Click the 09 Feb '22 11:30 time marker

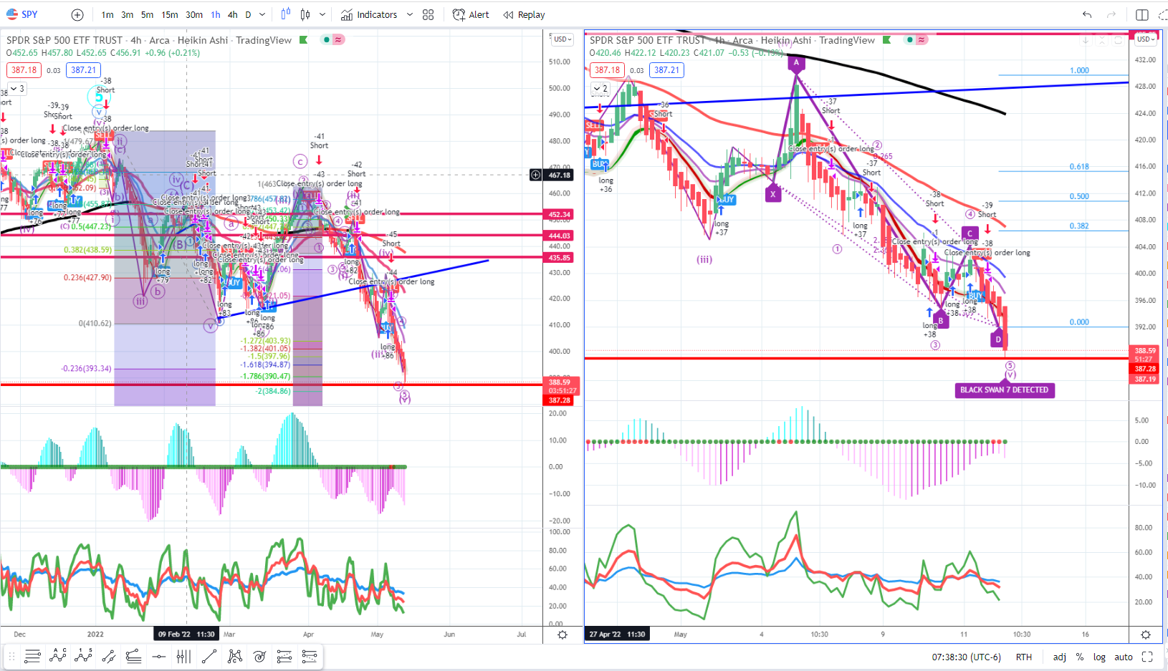186,634
